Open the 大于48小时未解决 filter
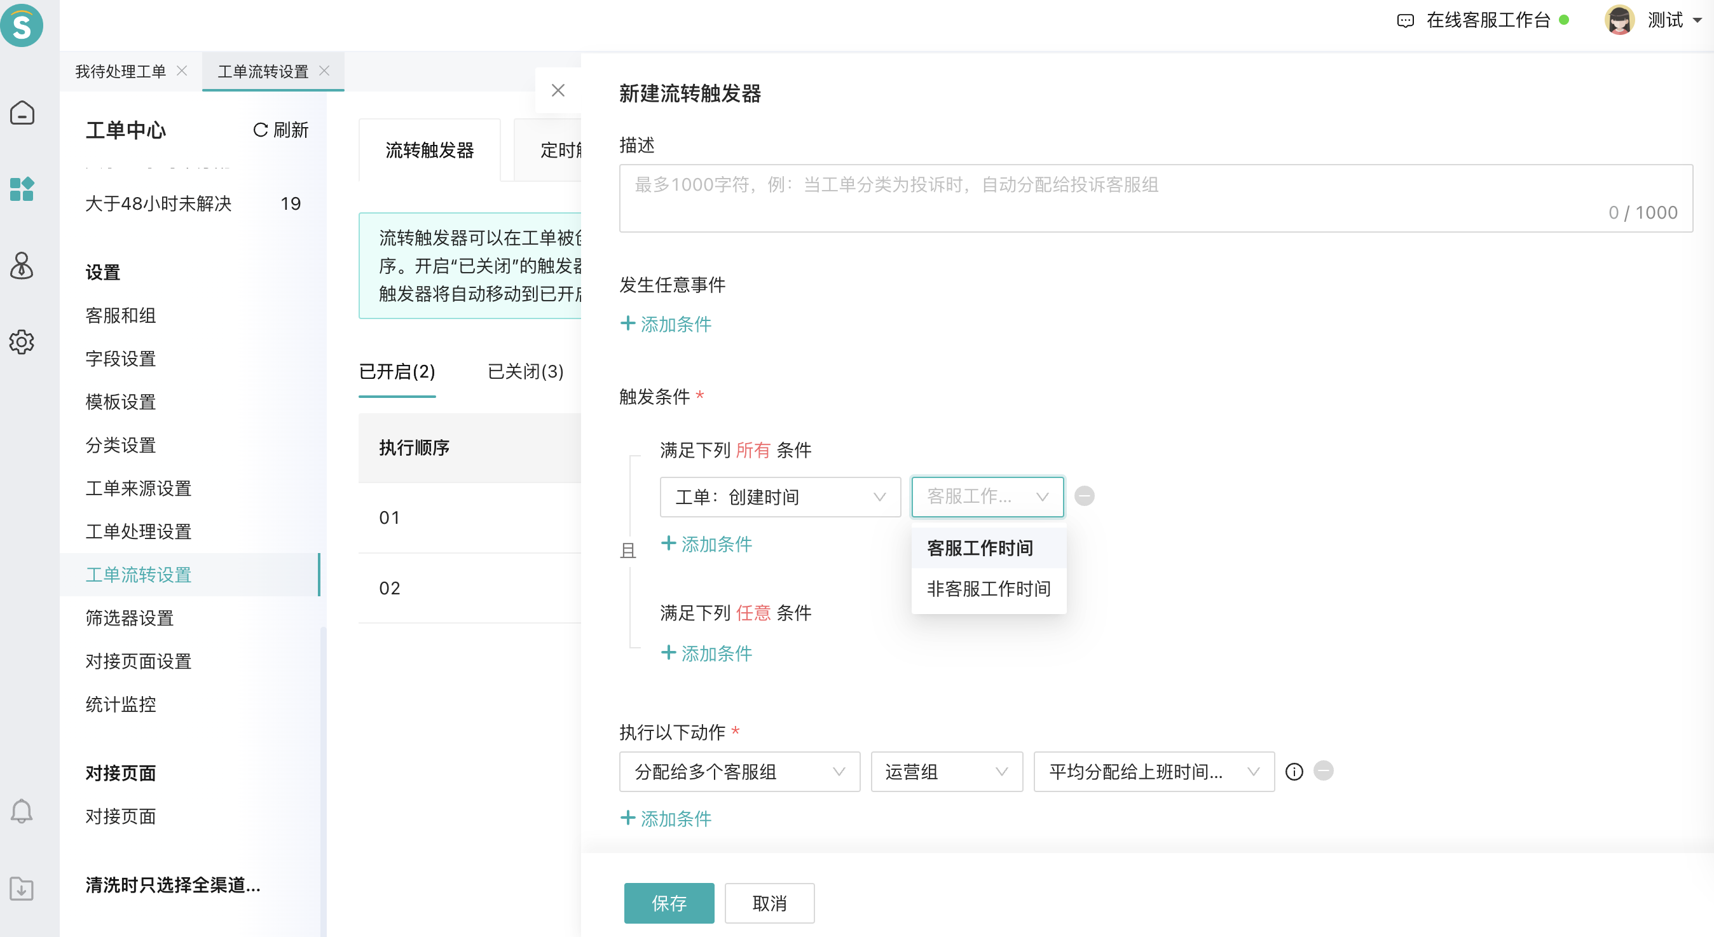This screenshot has width=1714, height=937. (193, 203)
